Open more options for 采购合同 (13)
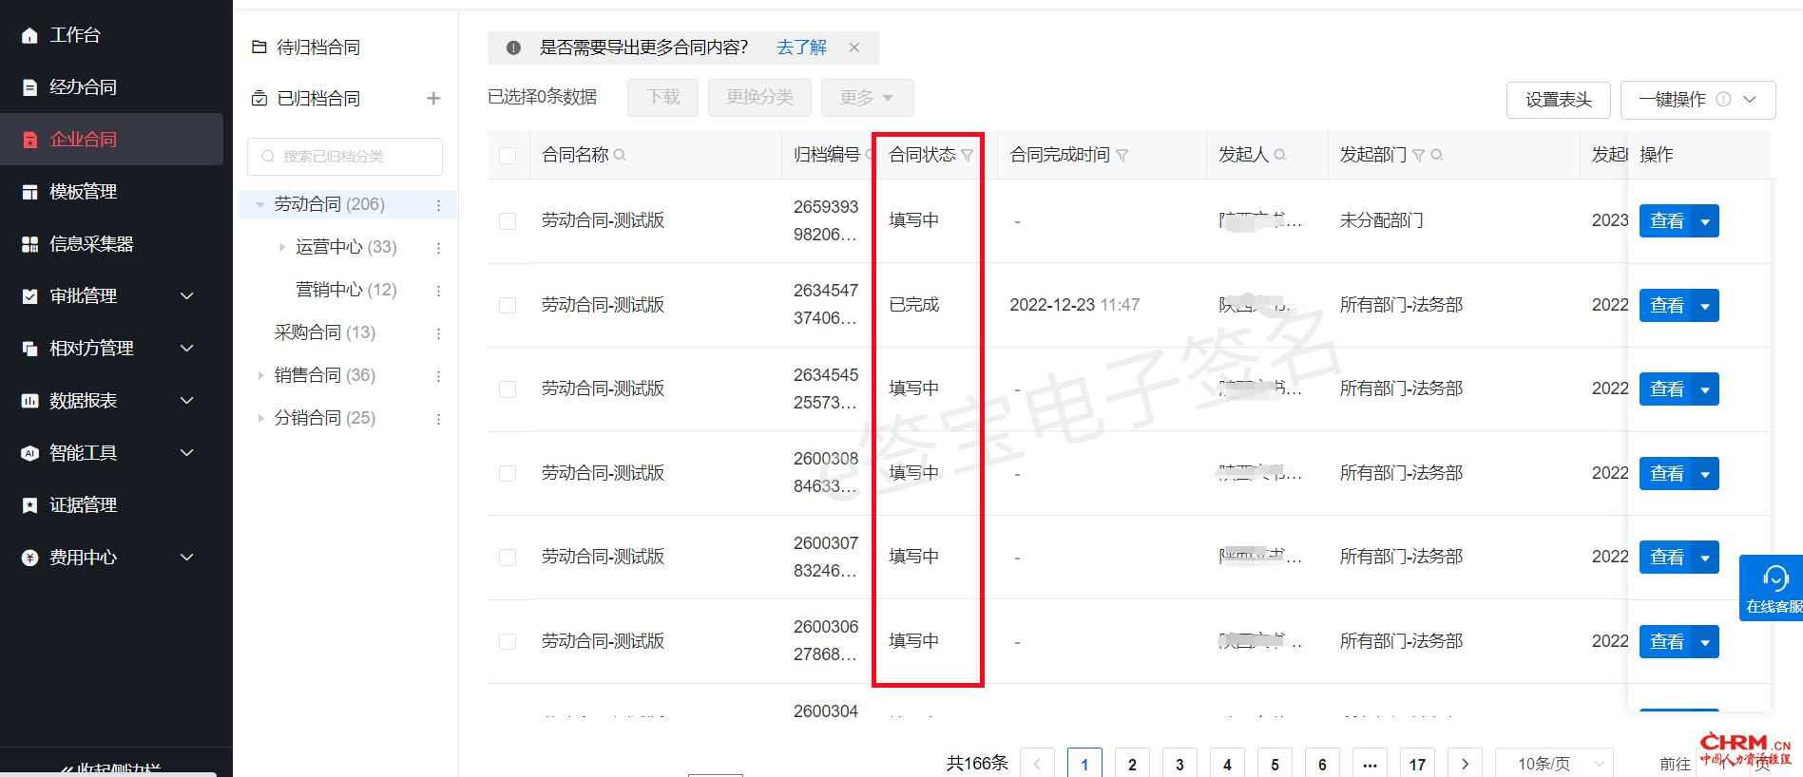Screen dimensions: 1803x777 tap(438, 333)
